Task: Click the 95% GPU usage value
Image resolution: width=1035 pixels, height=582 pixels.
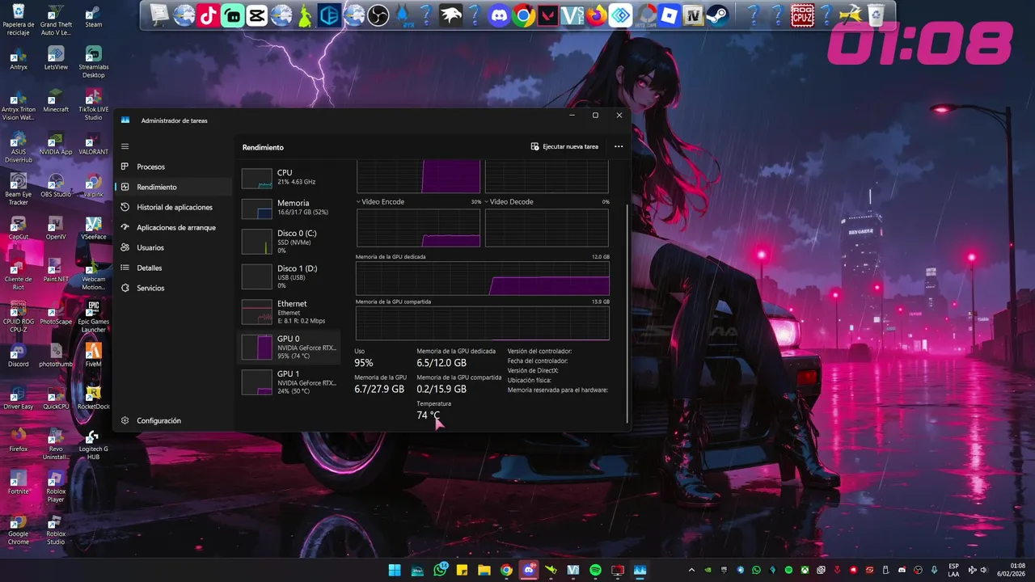Action: click(x=364, y=363)
